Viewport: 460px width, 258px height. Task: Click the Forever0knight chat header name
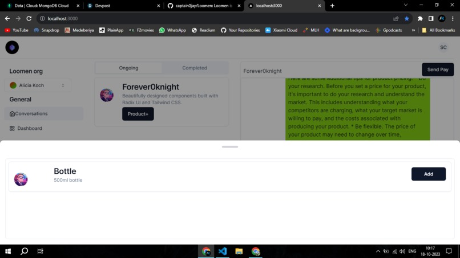(263, 71)
